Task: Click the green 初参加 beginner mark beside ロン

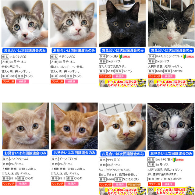Action: coord(120,56)
